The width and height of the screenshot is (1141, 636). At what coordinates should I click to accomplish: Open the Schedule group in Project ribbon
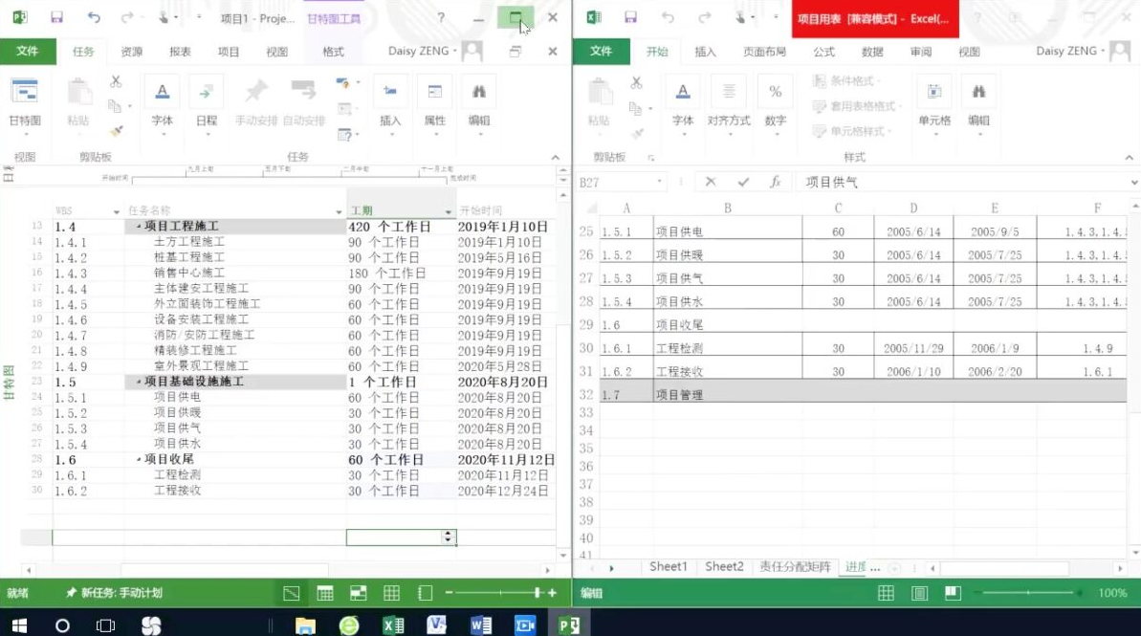point(207,105)
